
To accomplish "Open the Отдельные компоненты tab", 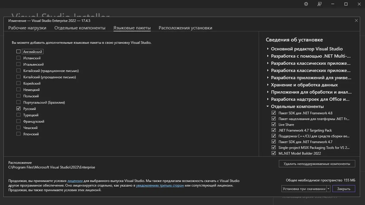I will 80,28.
